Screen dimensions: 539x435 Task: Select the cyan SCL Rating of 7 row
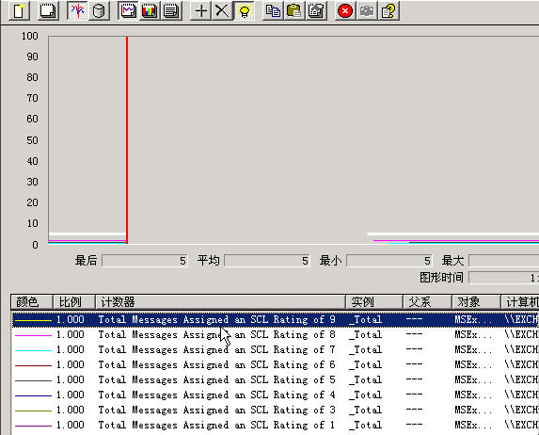(x=275, y=349)
